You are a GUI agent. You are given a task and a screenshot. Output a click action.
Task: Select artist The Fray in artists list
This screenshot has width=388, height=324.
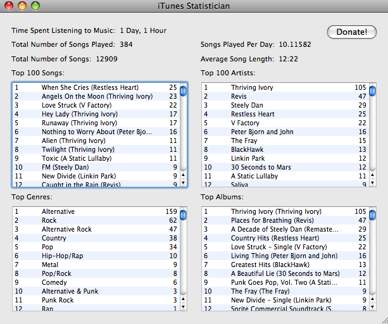pos(285,140)
